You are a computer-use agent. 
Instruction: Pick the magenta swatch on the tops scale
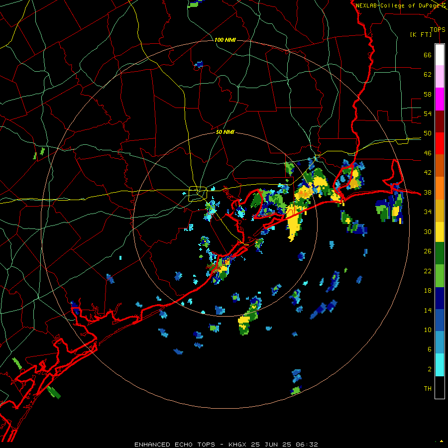(440, 99)
